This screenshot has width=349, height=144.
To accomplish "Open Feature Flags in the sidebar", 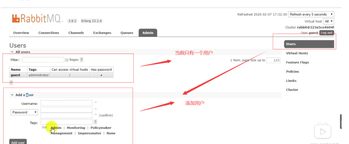I will pyautogui.click(x=297, y=62).
